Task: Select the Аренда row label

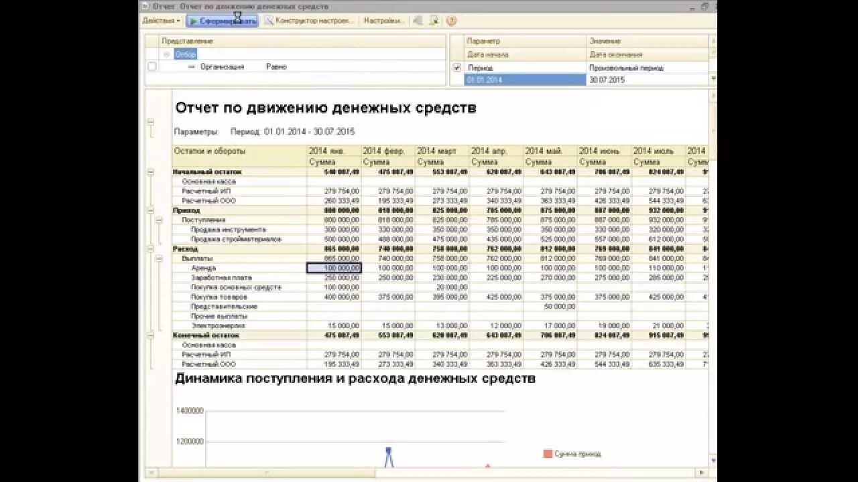Action: (203, 268)
